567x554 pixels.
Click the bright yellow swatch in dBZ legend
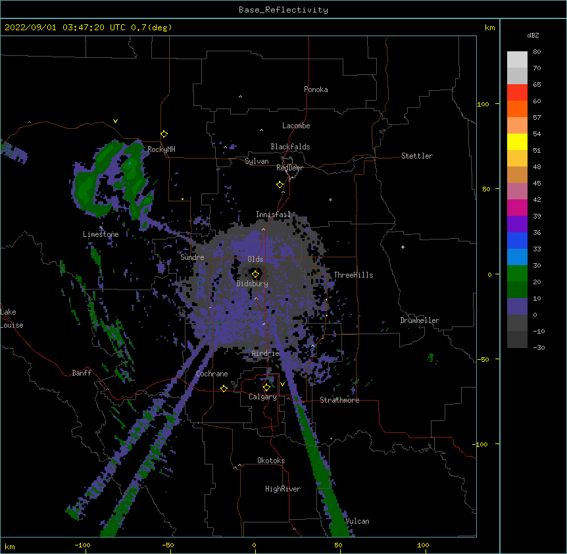tap(517, 141)
